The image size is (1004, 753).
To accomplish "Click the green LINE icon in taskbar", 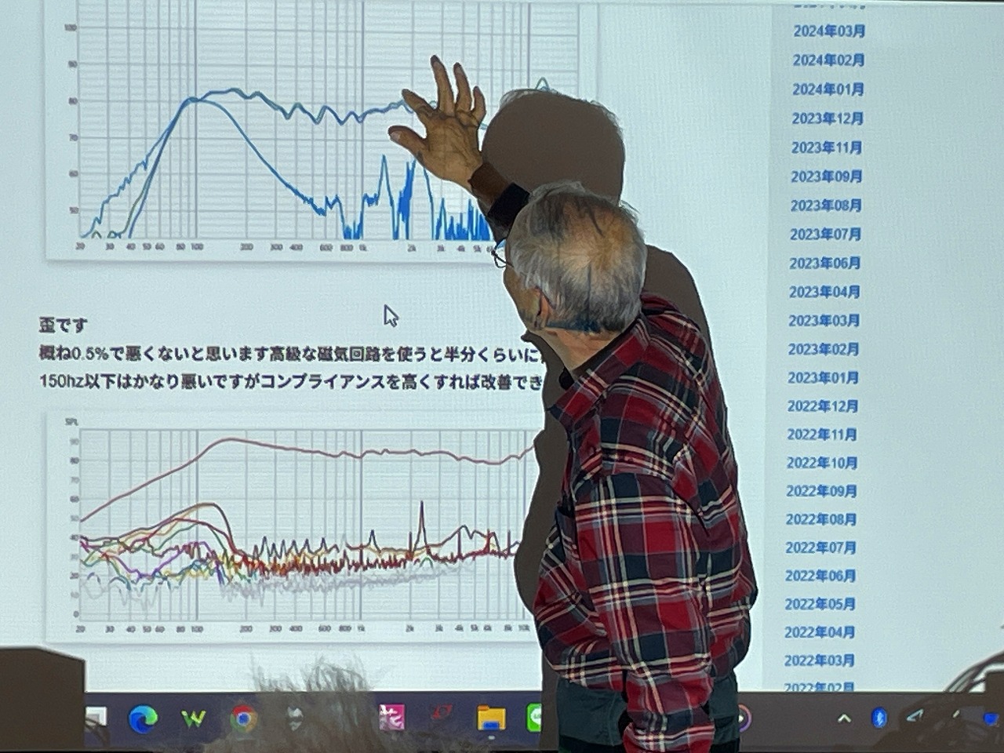I will click(x=535, y=718).
